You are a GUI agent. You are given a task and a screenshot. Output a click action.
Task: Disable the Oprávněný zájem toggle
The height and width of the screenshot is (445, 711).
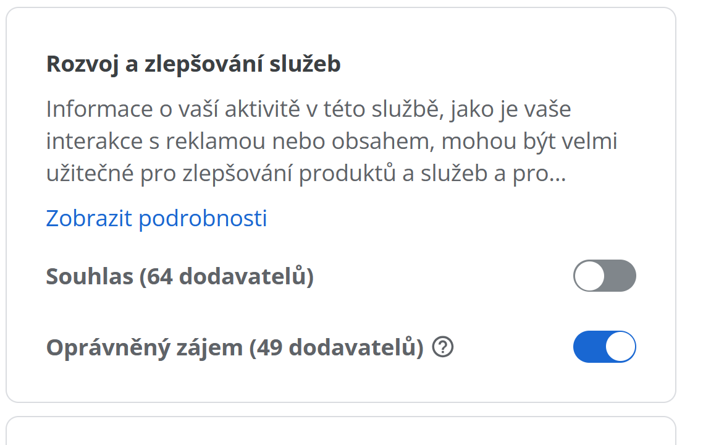coord(604,347)
